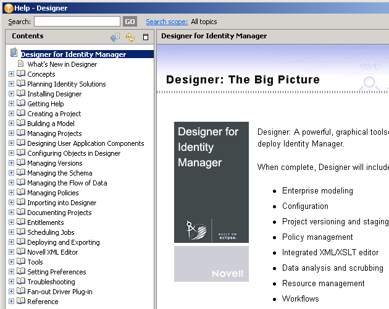
Task: Open the Search scope link
Action: 167,22
